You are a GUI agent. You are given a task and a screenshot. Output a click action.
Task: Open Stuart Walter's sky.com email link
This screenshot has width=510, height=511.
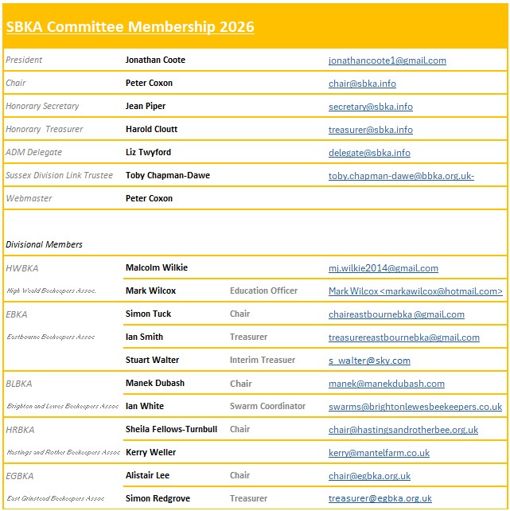point(369,361)
